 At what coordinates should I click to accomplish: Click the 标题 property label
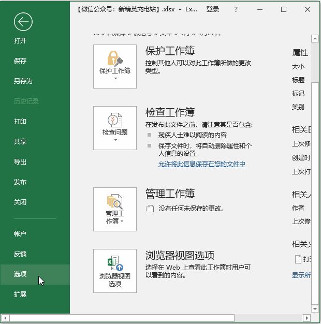[298, 80]
